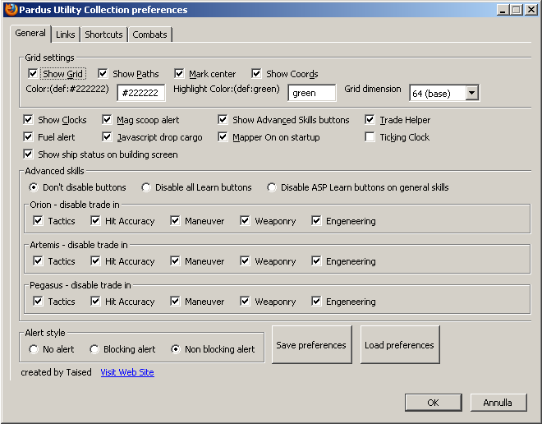Image resolution: width=542 pixels, height=424 pixels.
Task: Select the General tab
Action: click(x=30, y=34)
